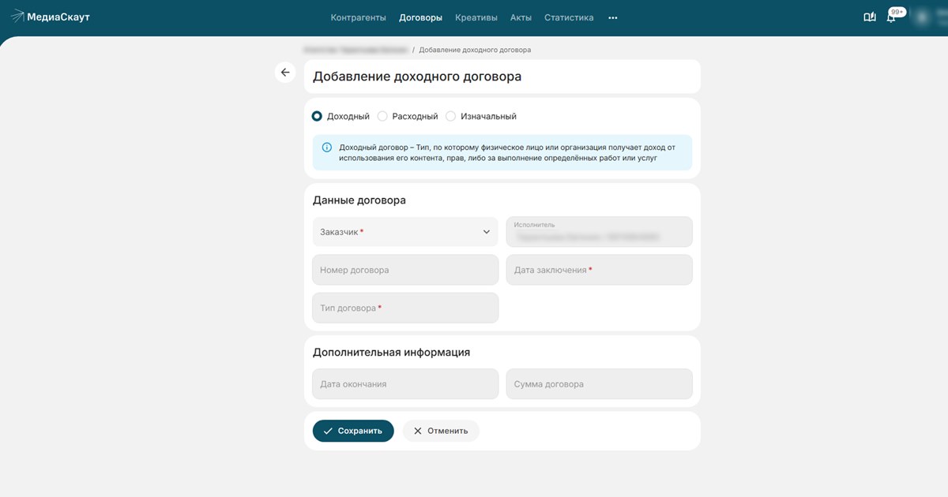Select the Расходный radio option
Viewport: 948px width, 497px height.
tap(382, 116)
